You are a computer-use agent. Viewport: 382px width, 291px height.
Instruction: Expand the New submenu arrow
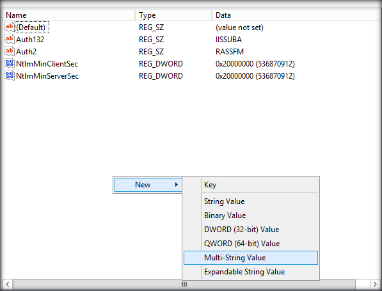177,185
